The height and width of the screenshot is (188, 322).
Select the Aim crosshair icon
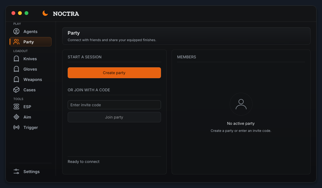[16, 117]
